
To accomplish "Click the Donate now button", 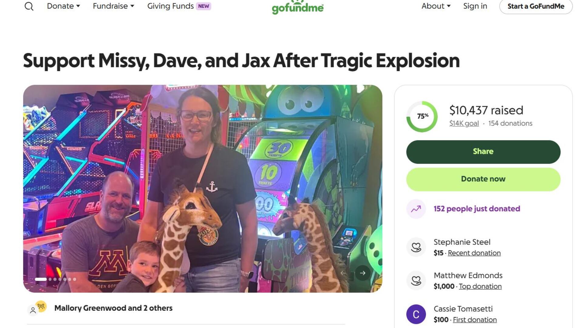I will pos(483,179).
